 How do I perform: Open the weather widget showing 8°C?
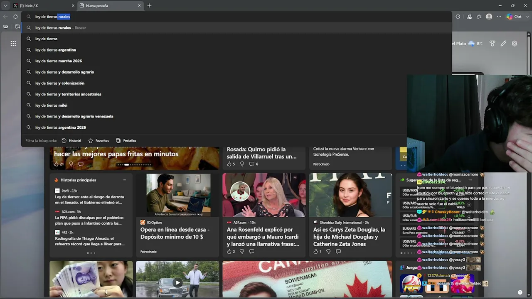pyautogui.click(x=467, y=43)
